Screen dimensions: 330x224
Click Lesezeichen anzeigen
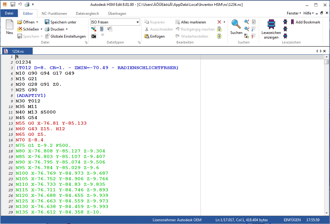[x=271, y=29]
